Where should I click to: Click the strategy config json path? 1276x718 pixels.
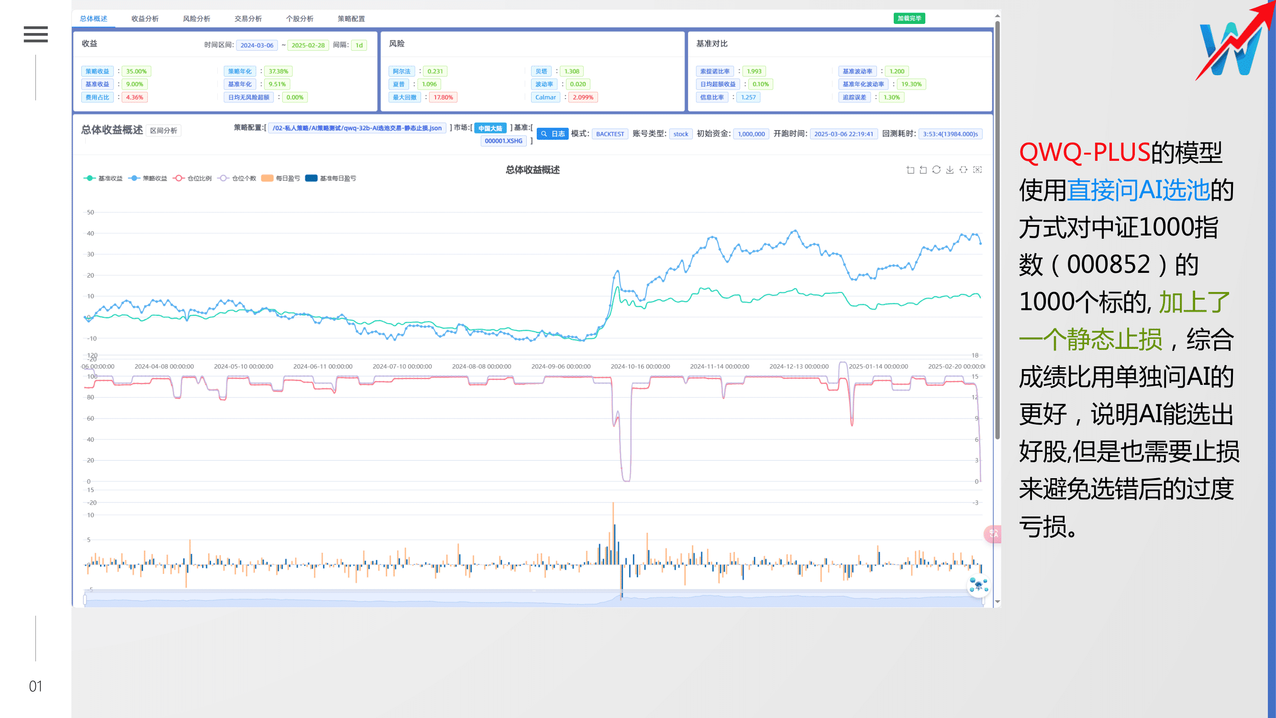[356, 128]
